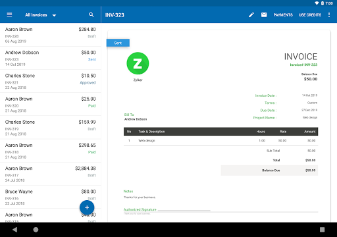Open Aaron Brown invoice for $284.80
This screenshot has height=237, width=337.
click(51, 35)
